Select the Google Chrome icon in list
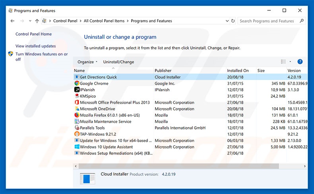This screenshot has width=314, height=194. (77, 84)
